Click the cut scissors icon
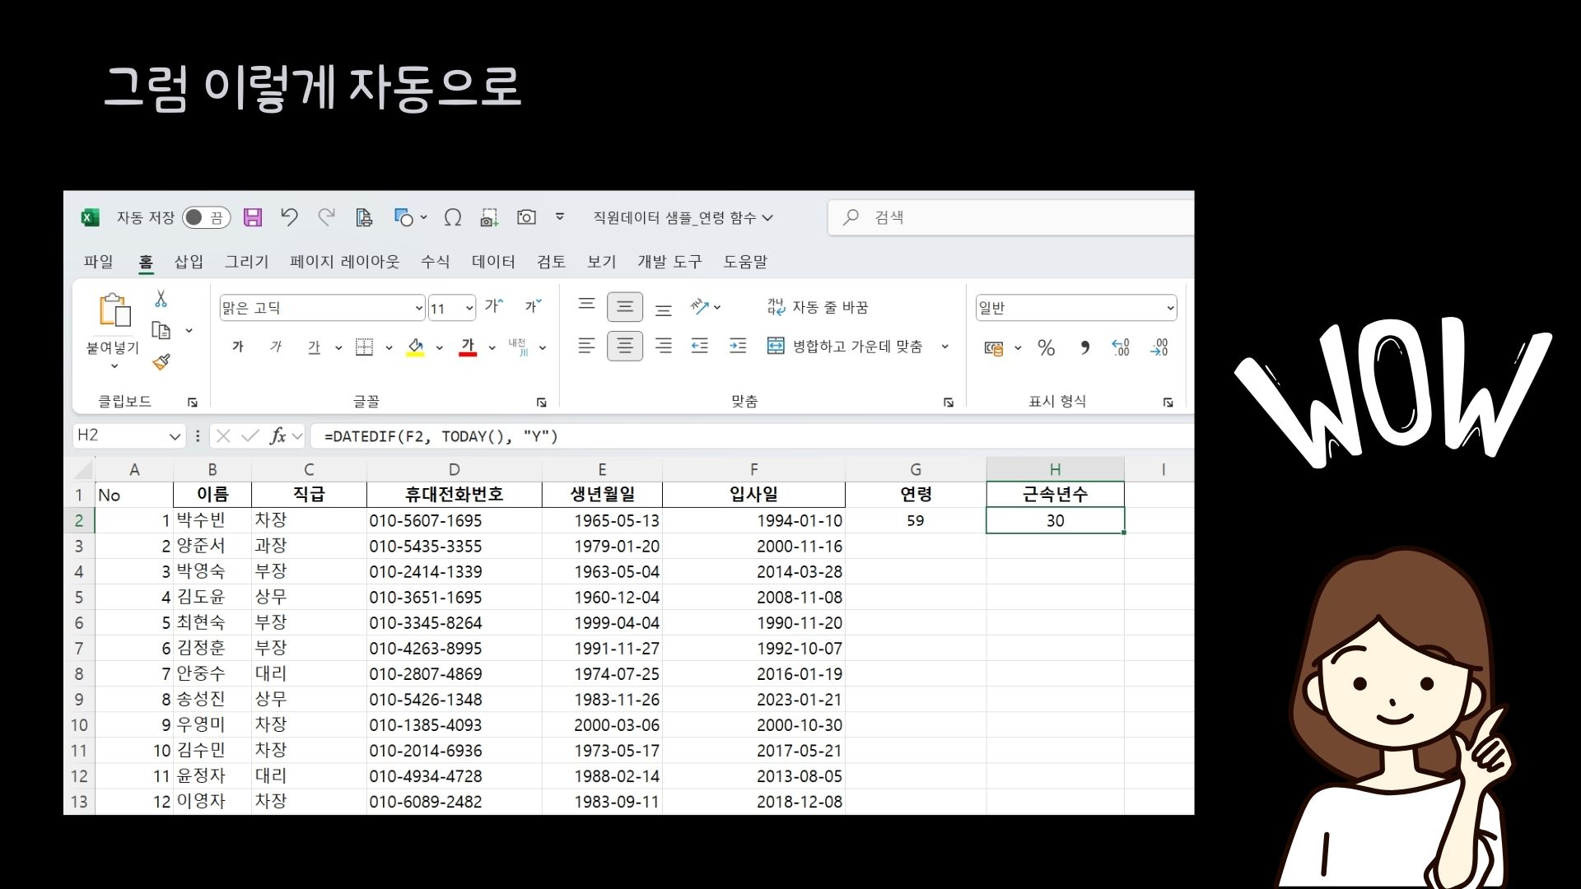 (x=161, y=299)
